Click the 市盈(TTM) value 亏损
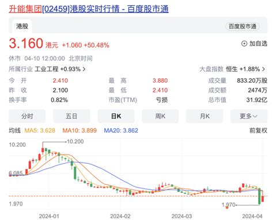 tap(162, 100)
